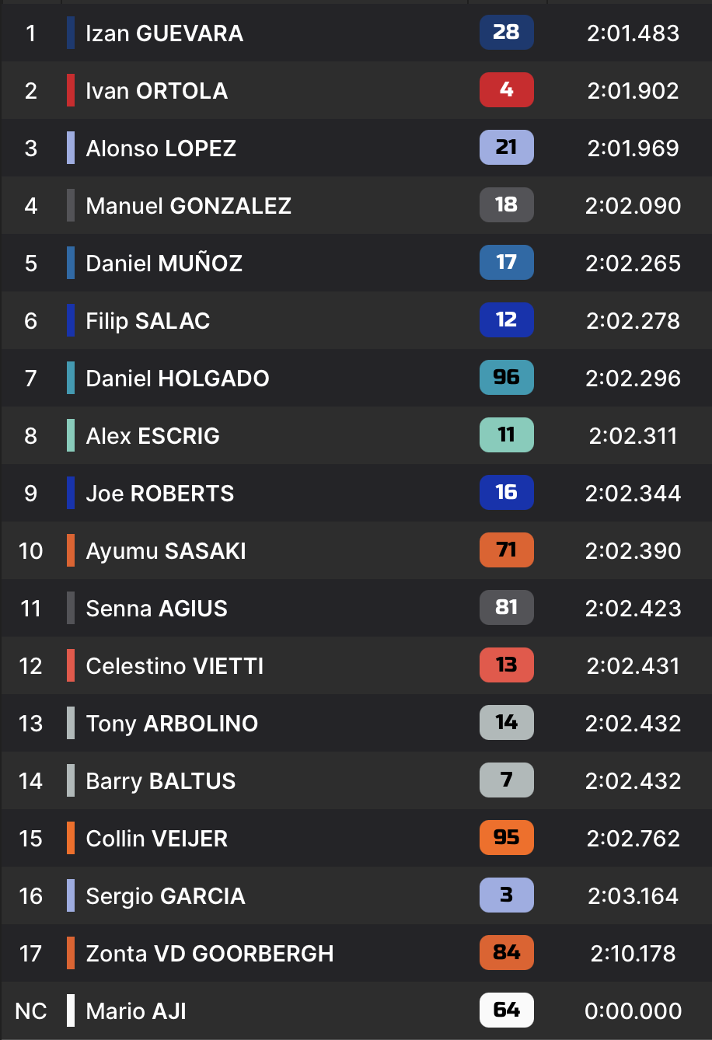The height and width of the screenshot is (1040, 712).
Task: Click the orange number 95 badge
Action: 506,837
